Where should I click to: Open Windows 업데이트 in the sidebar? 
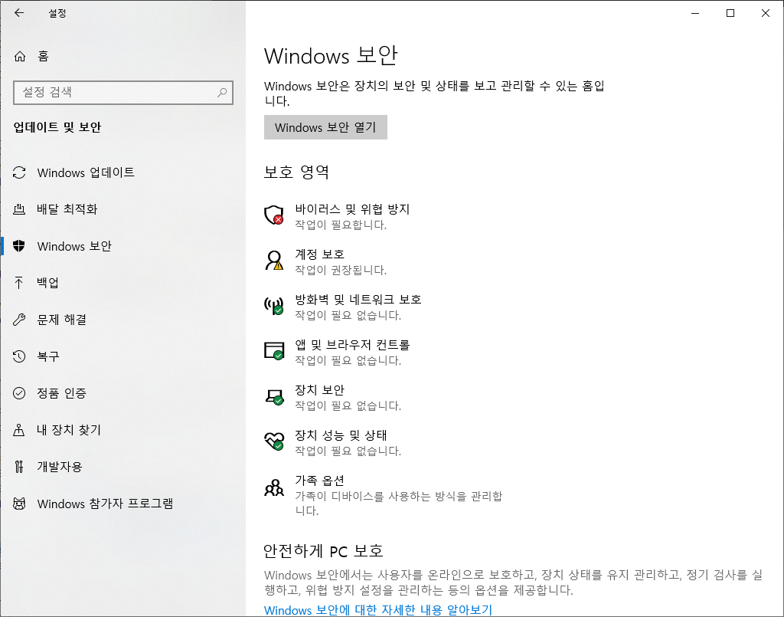tap(123, 172)
